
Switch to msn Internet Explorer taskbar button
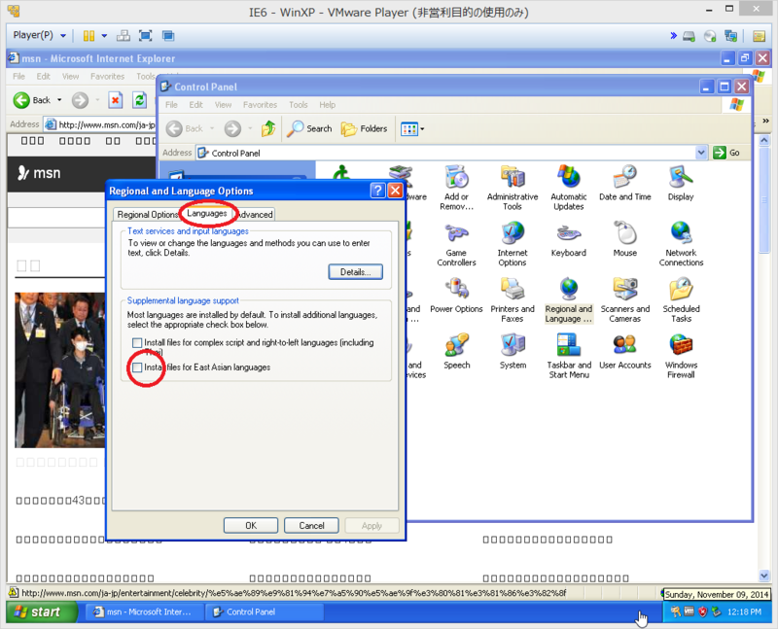pos(144,612)
